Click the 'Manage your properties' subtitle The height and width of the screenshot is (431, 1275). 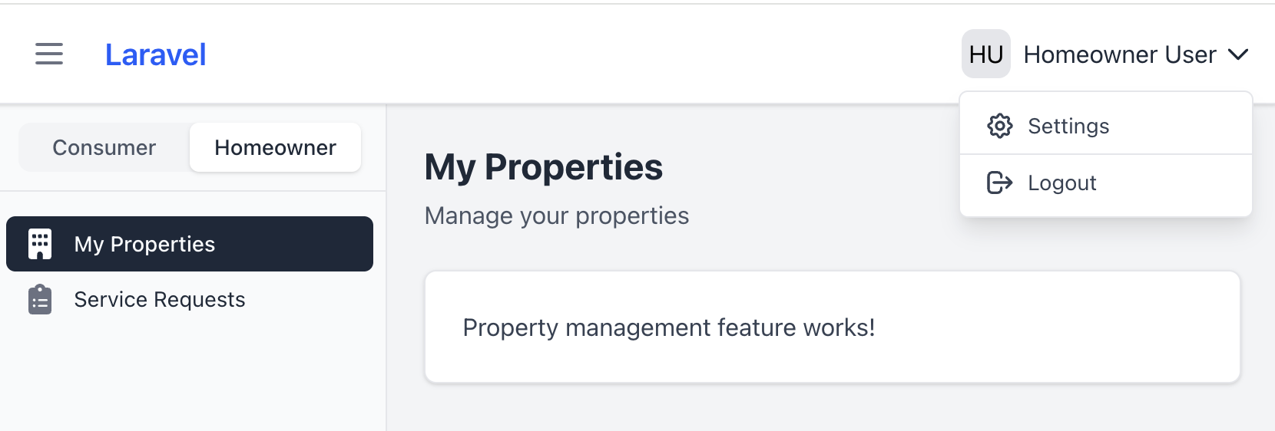tap(556, 215)
